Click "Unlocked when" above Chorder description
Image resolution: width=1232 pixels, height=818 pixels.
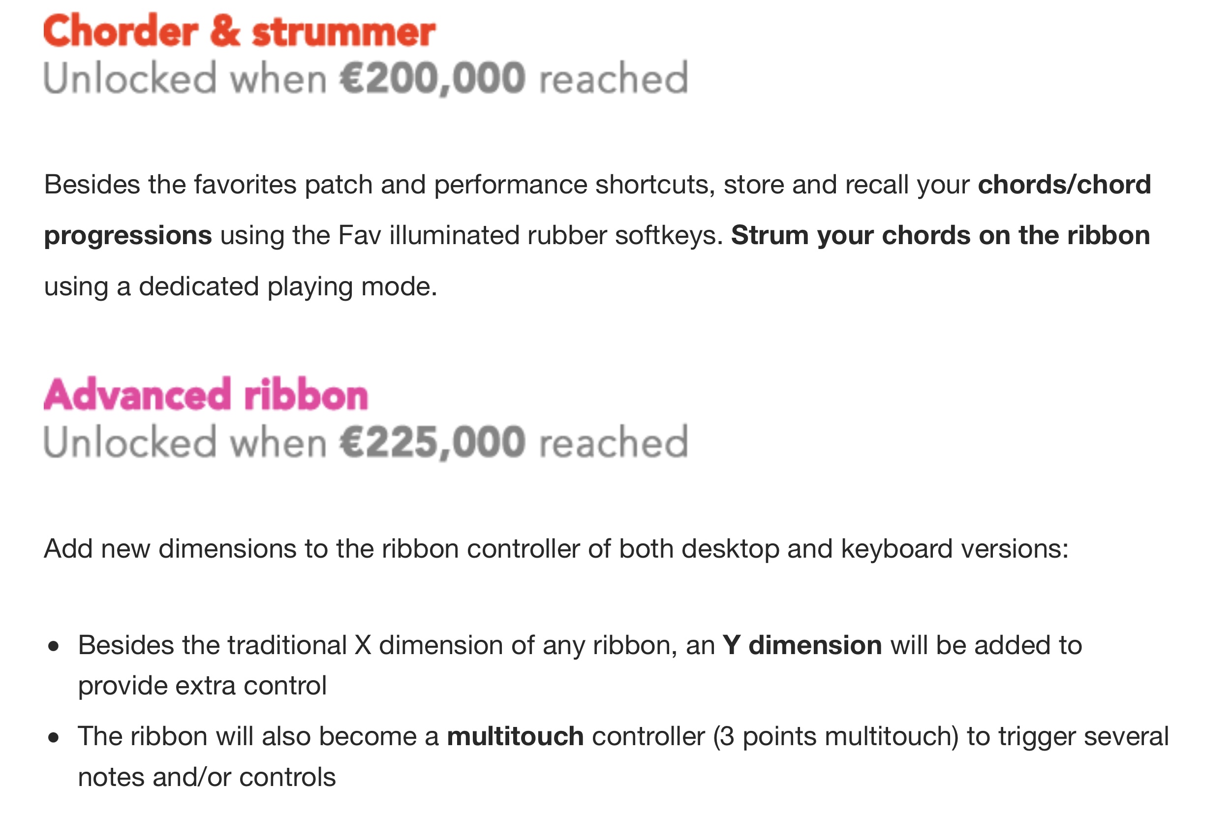click(185, 78)
